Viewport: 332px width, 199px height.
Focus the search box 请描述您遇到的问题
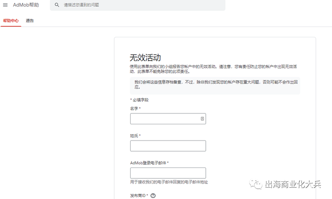pyautogui.click(x=137, y=5)
